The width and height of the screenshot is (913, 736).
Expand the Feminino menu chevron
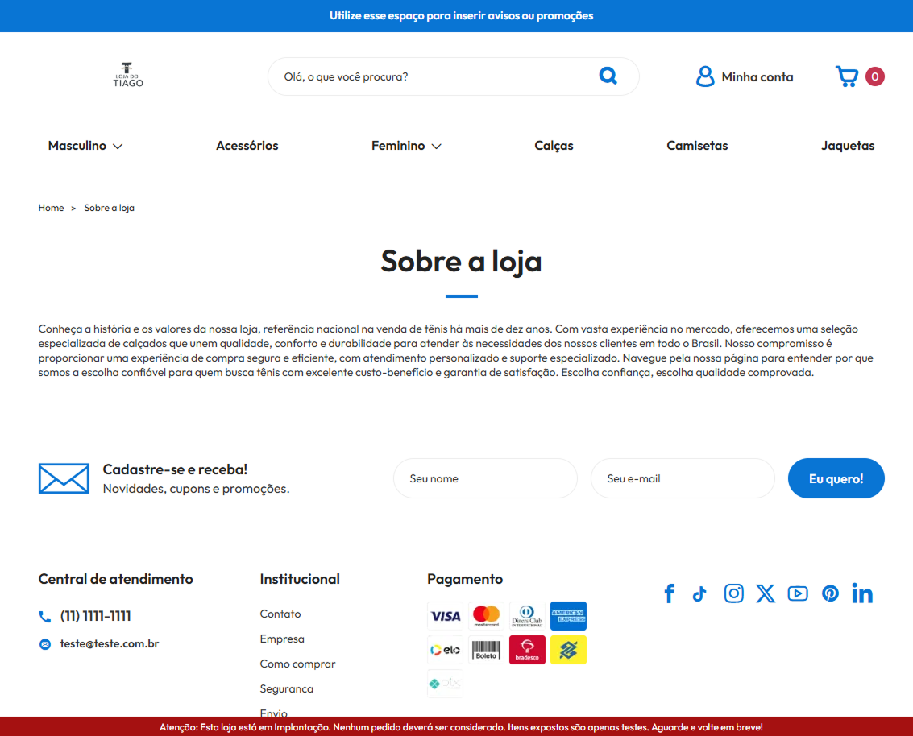click(x=436, y=146)
